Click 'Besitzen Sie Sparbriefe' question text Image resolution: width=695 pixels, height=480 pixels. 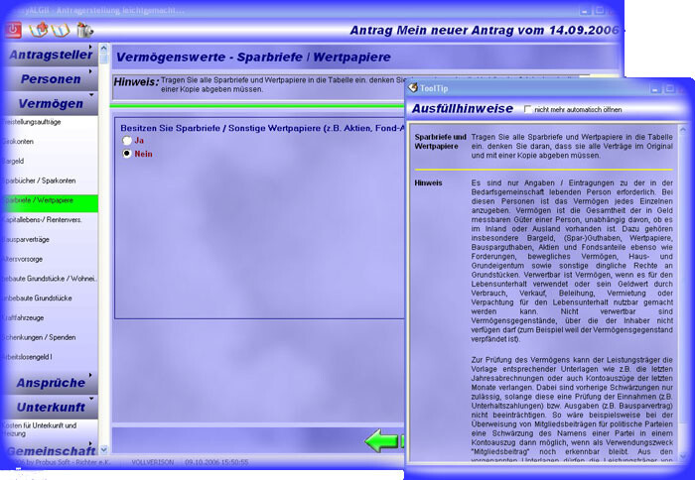[x=262, y=128]
